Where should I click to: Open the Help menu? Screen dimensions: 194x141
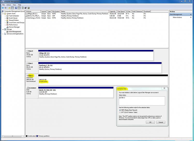click(x=20, y=5)
